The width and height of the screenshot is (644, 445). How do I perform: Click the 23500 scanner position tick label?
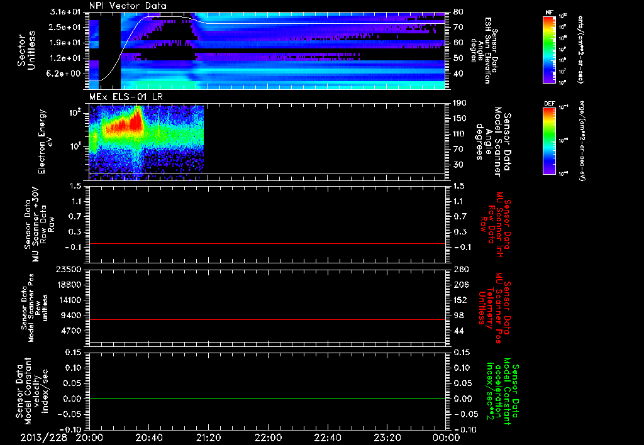68,269
